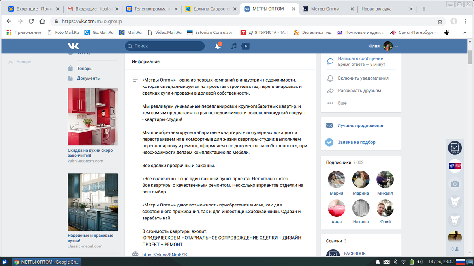Viewport: 474px width, 266px height.
Task: Open the VK music note player
Action: pos(234,46)
